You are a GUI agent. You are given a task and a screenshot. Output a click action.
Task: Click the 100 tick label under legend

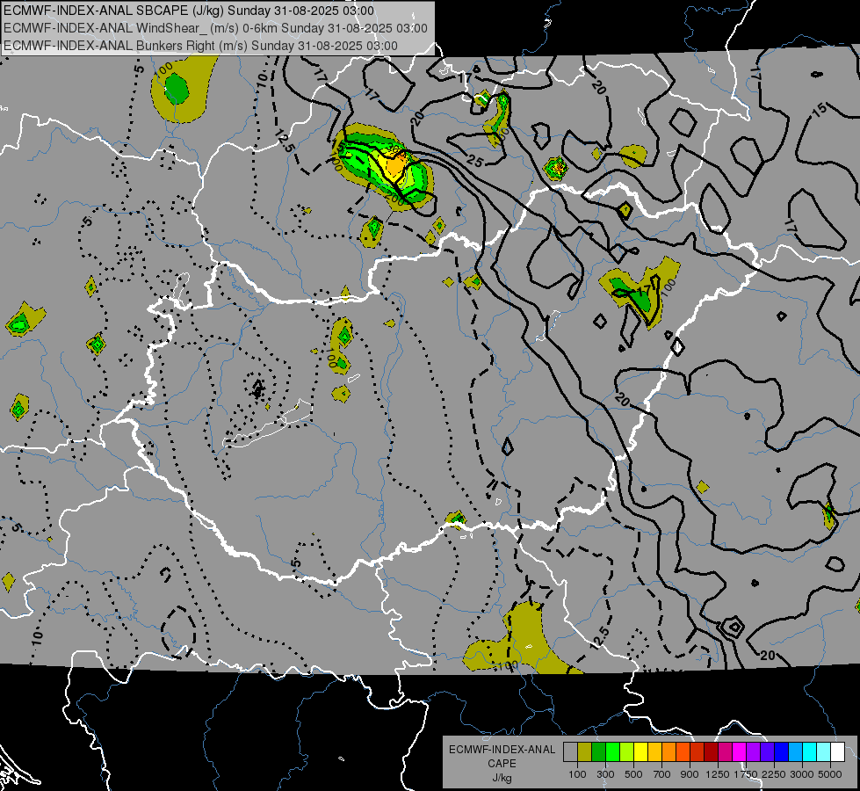tap(577, 774)
